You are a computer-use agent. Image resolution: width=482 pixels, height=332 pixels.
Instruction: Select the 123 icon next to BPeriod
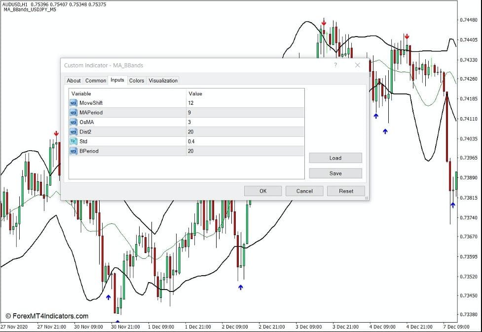(73, 151)
